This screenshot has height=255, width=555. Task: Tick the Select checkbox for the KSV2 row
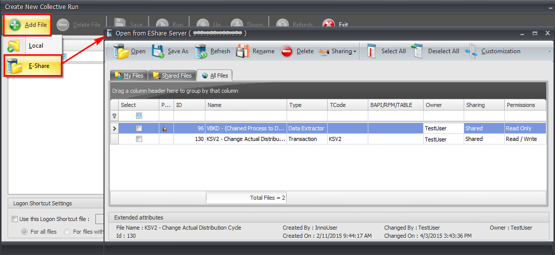(x=139, y=139)
